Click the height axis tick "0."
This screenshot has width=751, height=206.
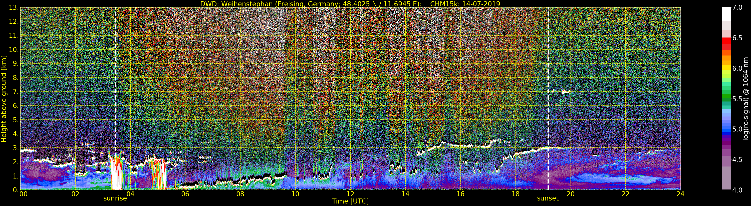[x=16, y=190]
